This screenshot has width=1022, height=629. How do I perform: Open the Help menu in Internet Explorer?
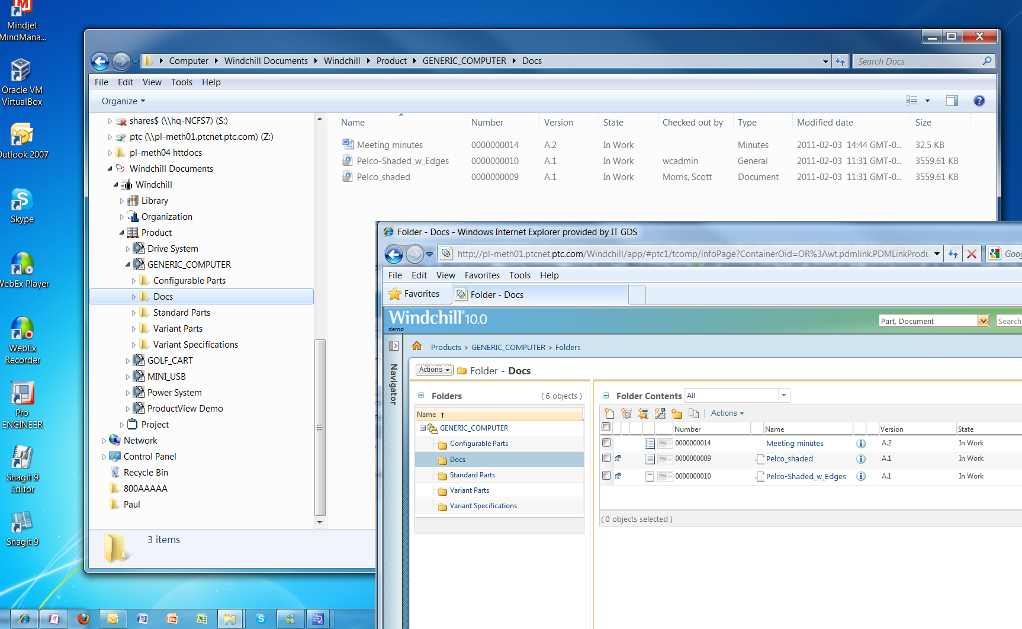[x=549, y=275]
